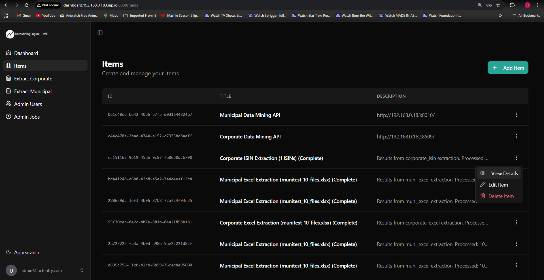The width and height of the screenshot is (544, 280).
Task: Choose Delete Item in context menu
Action: [499, 196]
